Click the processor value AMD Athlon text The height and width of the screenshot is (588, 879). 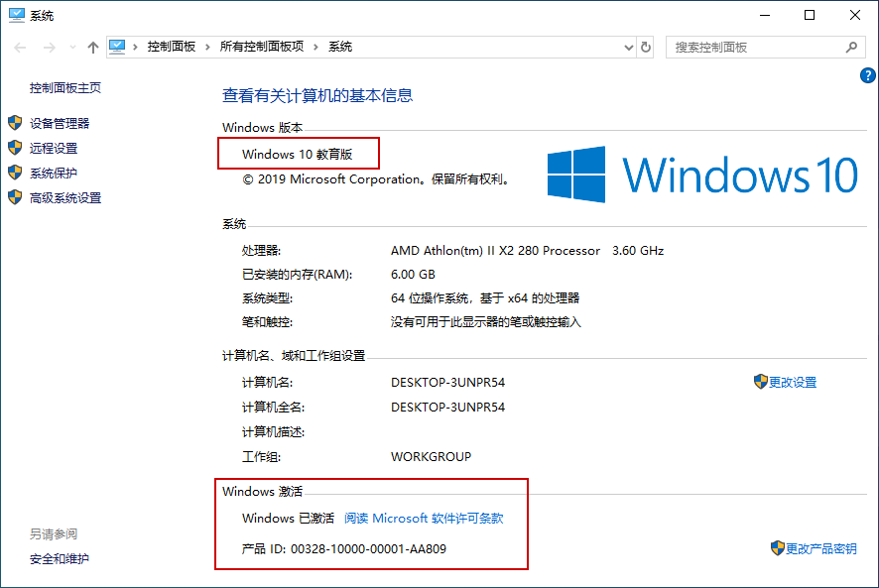click(x=527, y=251)
